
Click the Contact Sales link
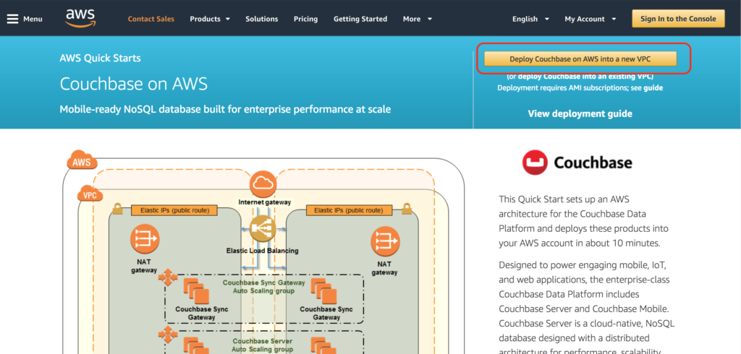151,19
